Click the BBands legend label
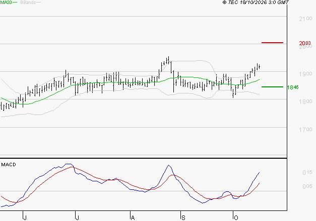316x221 pixels. [28, 3]
